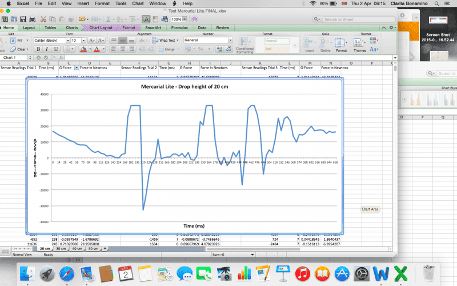Image resolution: width=457 pixels, height=286 pixels.
Task: Toggle Italic formatting
Action: click(x=46, y=49)
